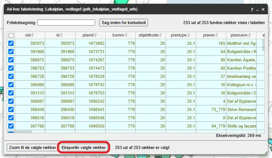
Task: Sort by oid column arrows
Action: 32,35
